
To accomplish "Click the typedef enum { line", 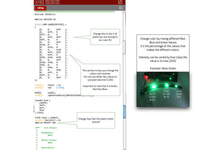I will pos(43,100).
